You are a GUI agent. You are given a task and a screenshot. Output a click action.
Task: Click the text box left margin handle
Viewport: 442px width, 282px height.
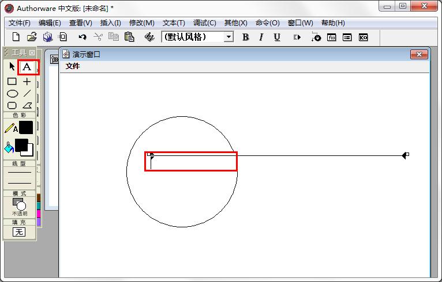point(149,154)
